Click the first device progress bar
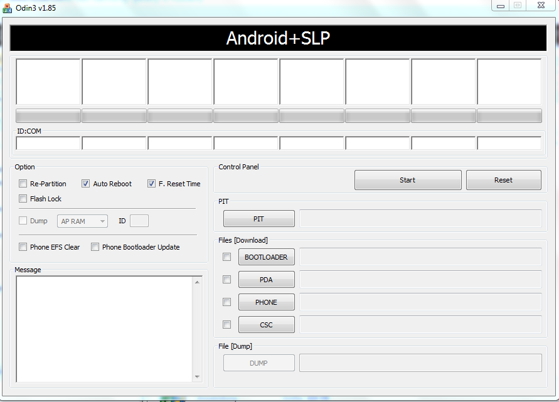The height and width of the screenshot is (402, 559). click(48, 116)
